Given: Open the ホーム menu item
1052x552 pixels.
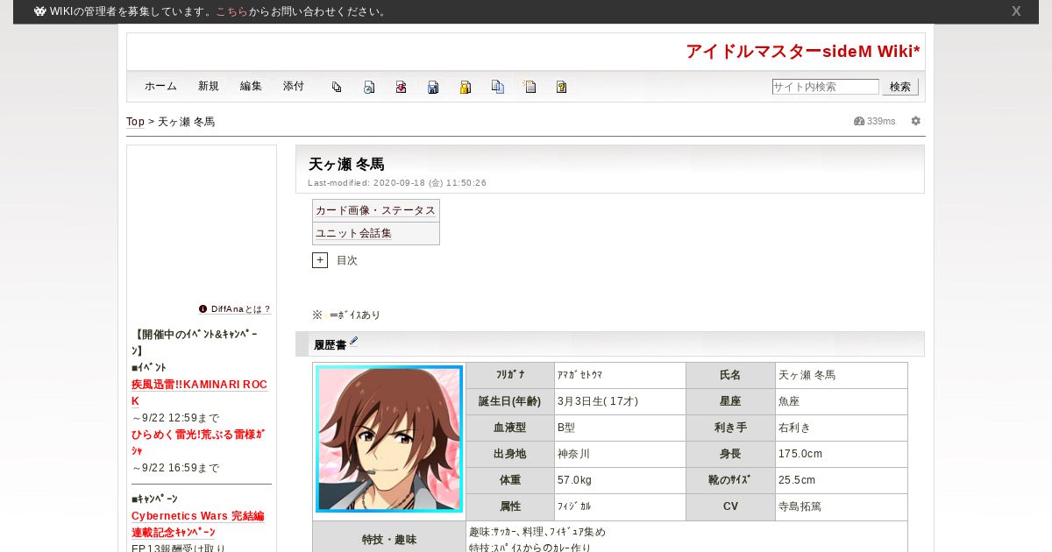Looking at the screenshot, I should 160,87.
